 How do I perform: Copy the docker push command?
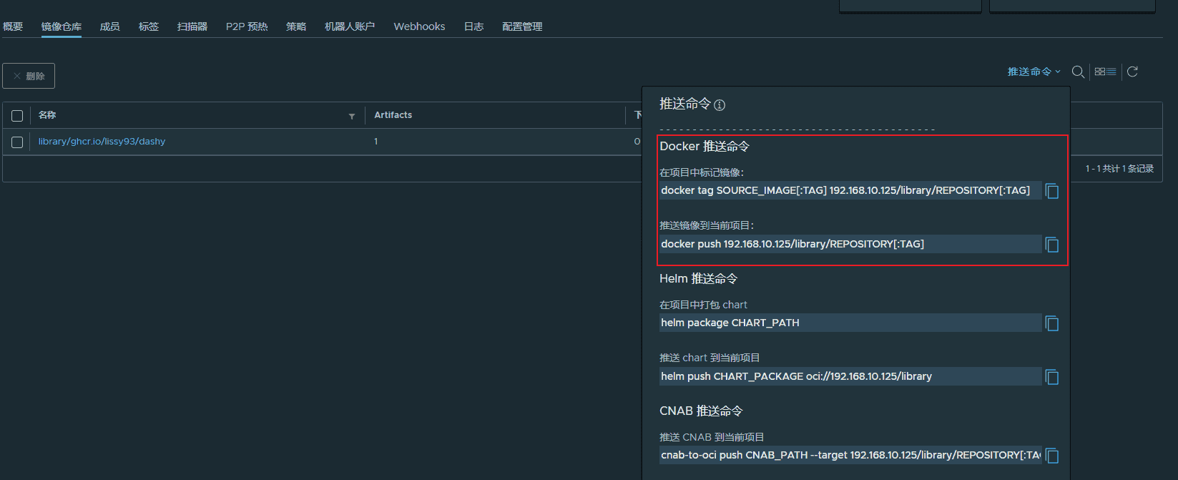(x=1052, y=245)
